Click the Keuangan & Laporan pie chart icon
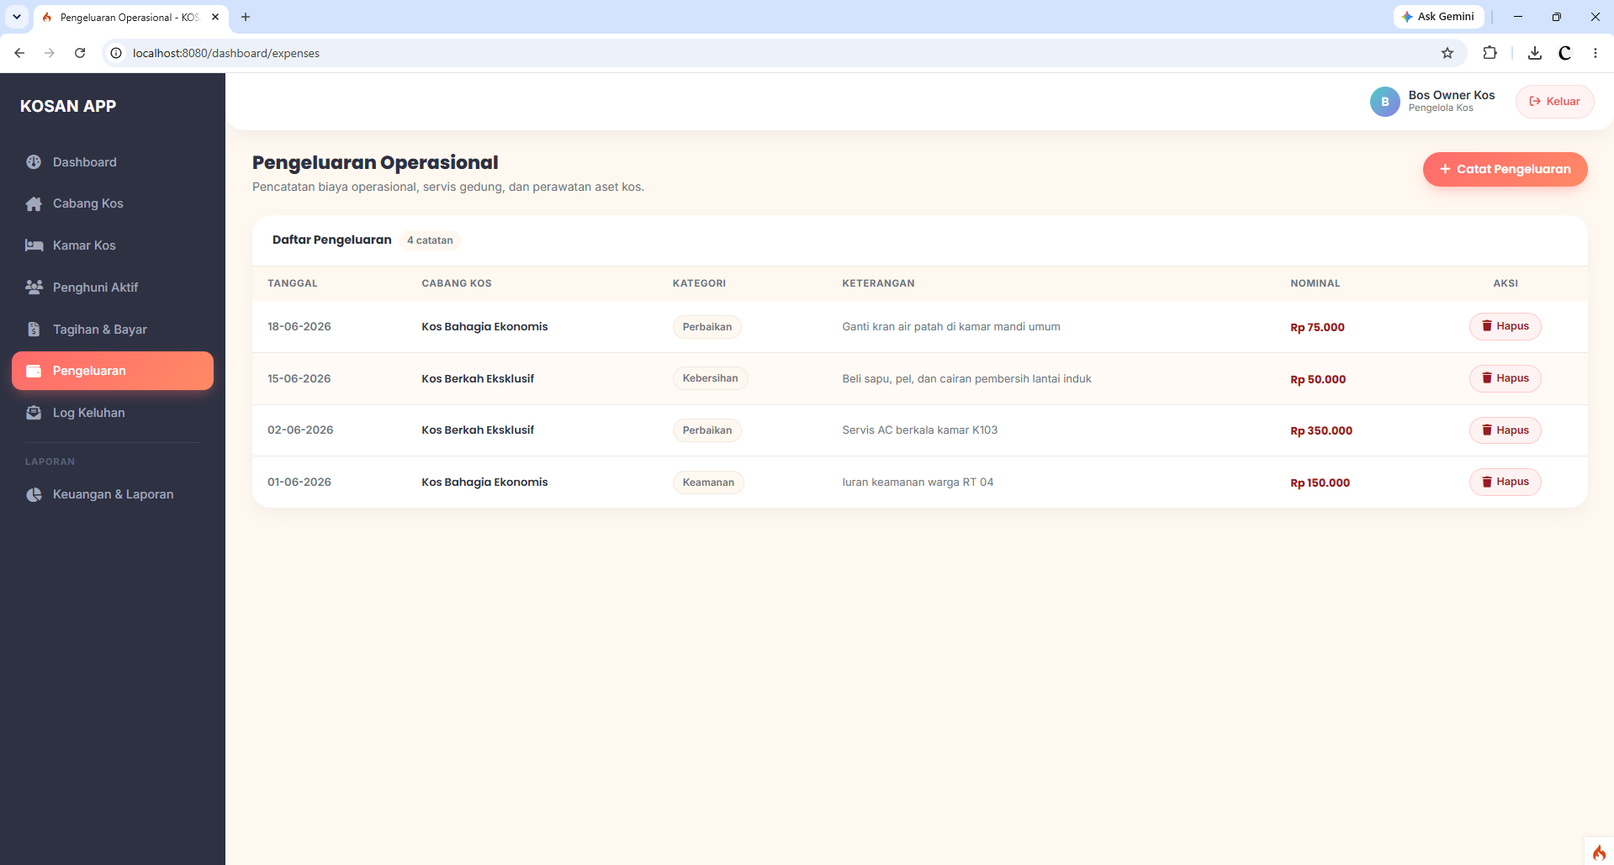 coord(34,494)
